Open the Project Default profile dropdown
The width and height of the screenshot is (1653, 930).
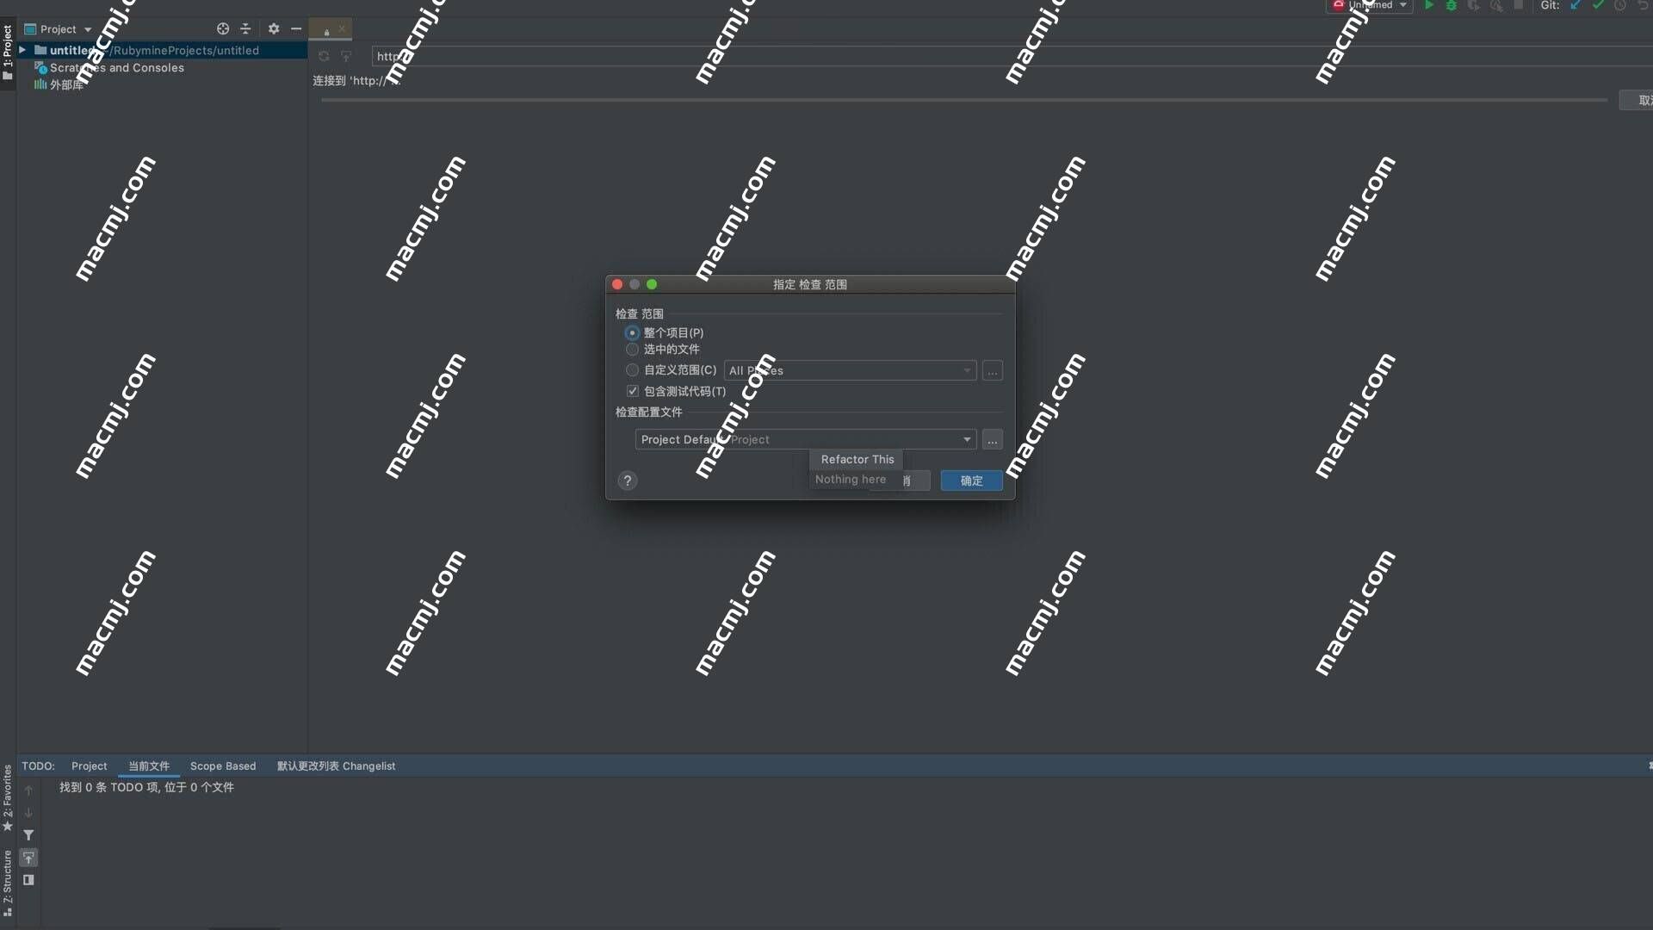806,439
